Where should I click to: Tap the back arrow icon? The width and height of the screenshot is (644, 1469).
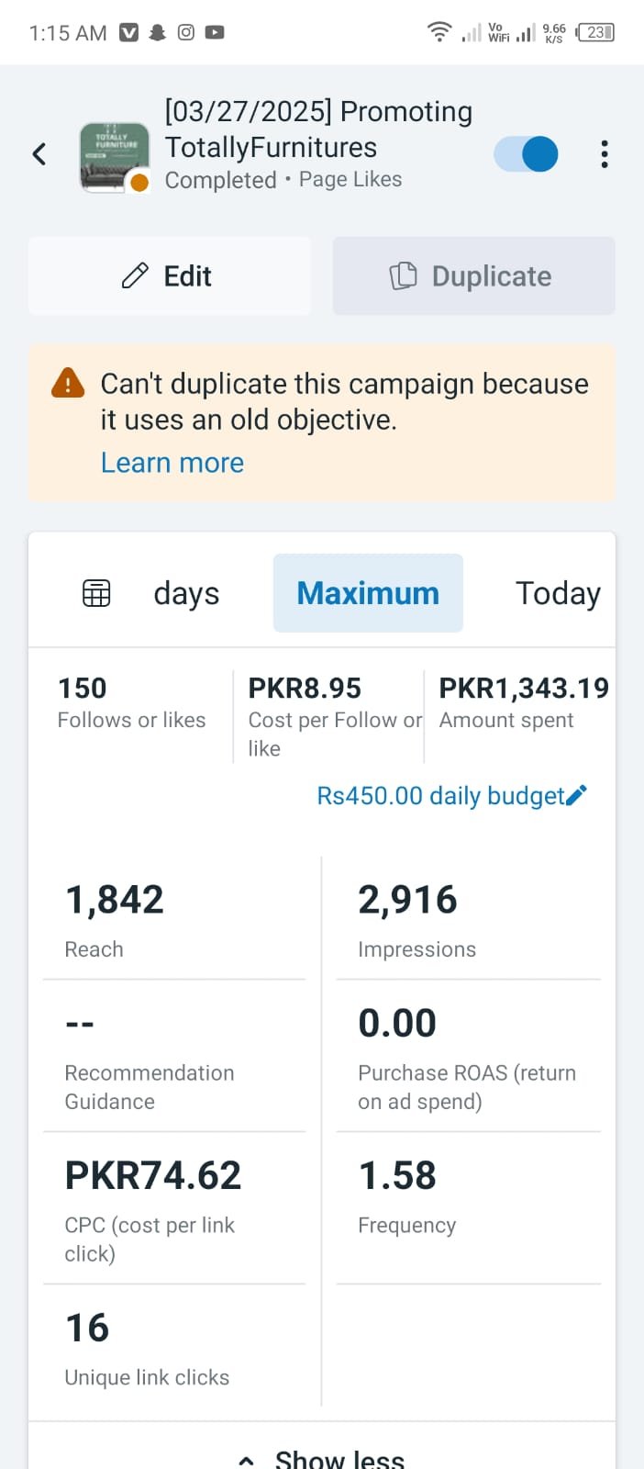[x=39, y=153]
